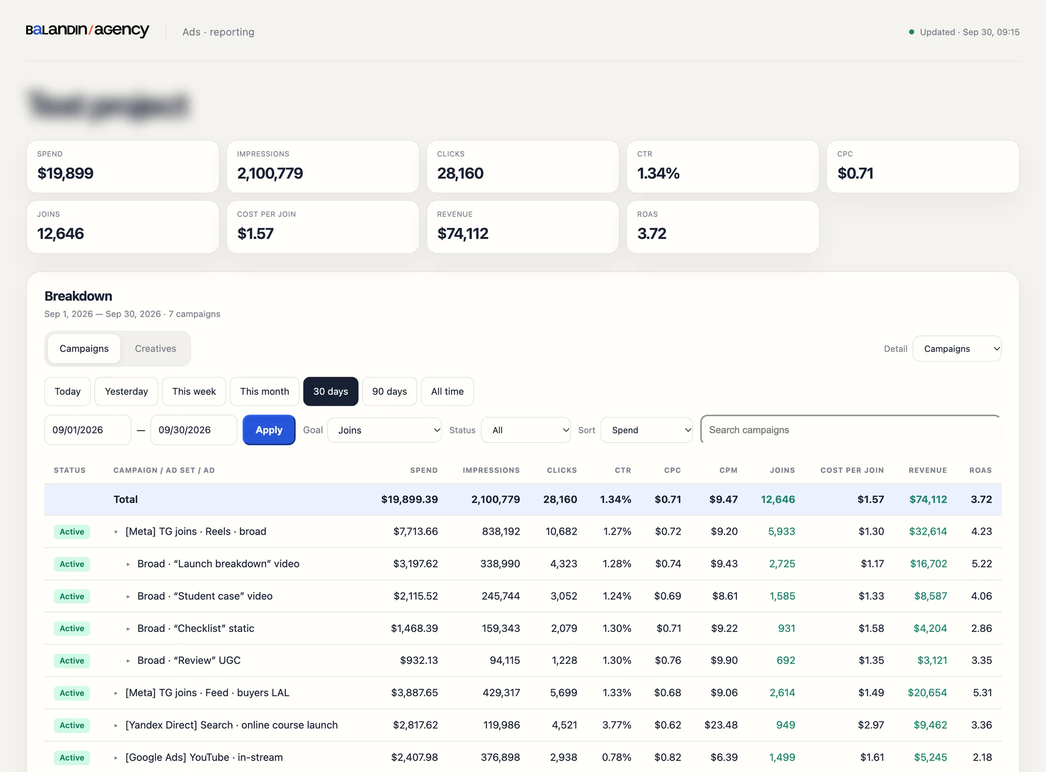Image resolution: width=1046 pixels, height=772 pixels.
Task: Select the 30 days range
Action: tap(331, 391)
